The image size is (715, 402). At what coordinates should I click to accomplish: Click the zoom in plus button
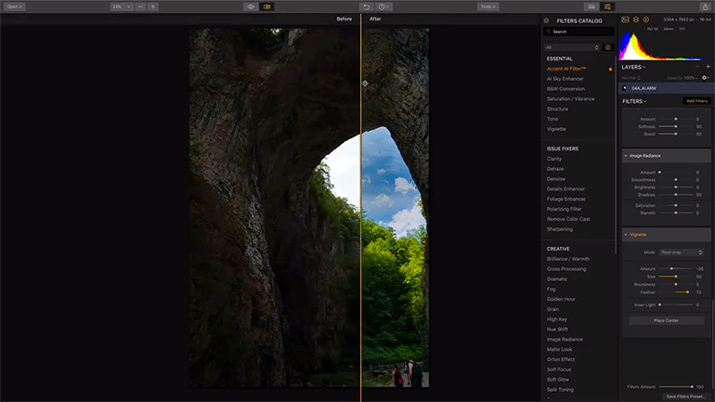(x=153, y=6)
